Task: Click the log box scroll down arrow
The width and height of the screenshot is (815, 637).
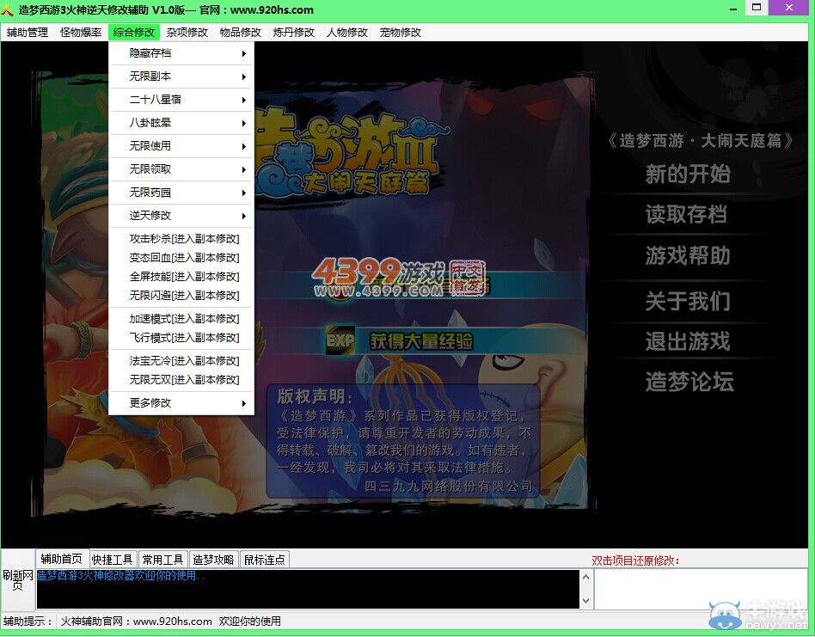Action: 586,601
